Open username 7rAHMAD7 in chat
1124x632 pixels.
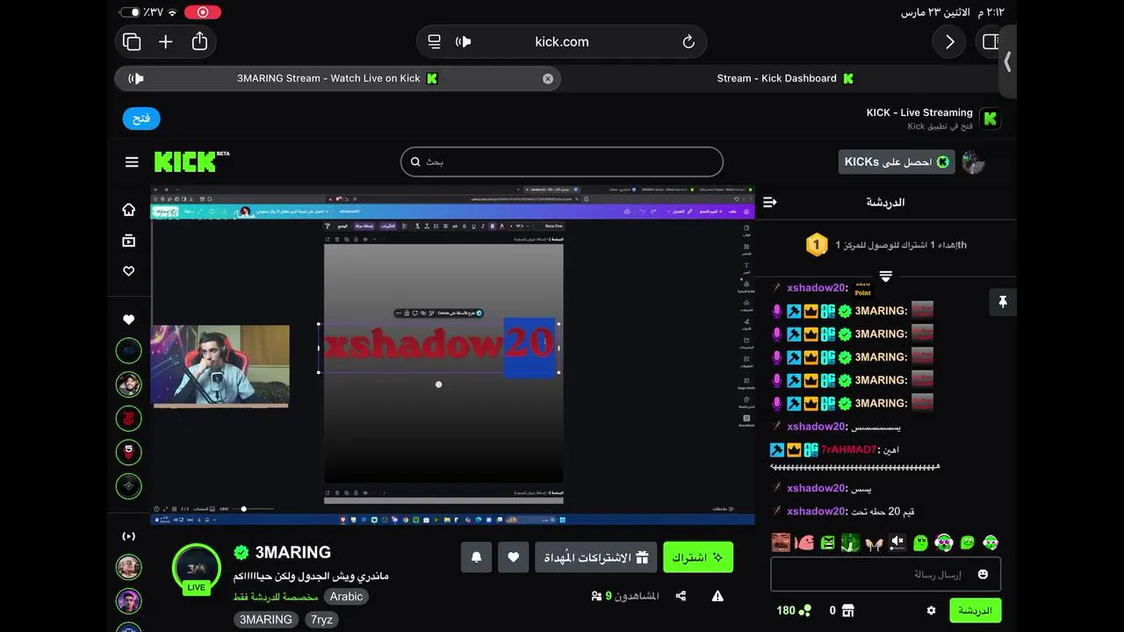[849, 449]
